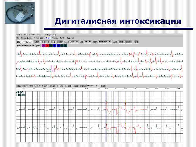Toggle the Single checkbox

tap(66, 86)
